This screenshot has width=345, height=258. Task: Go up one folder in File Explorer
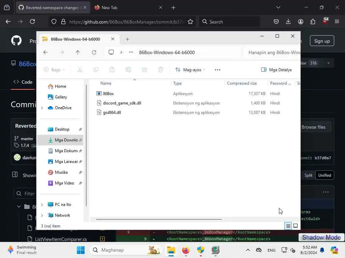point(78,52)
